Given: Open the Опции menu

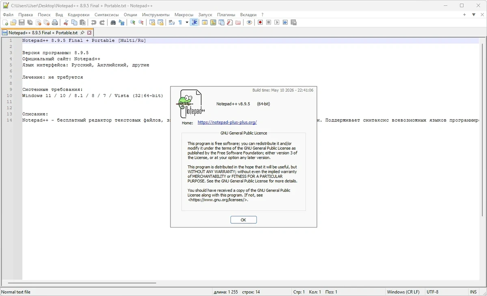Looking at the screenshot, I should pos(130,15).
